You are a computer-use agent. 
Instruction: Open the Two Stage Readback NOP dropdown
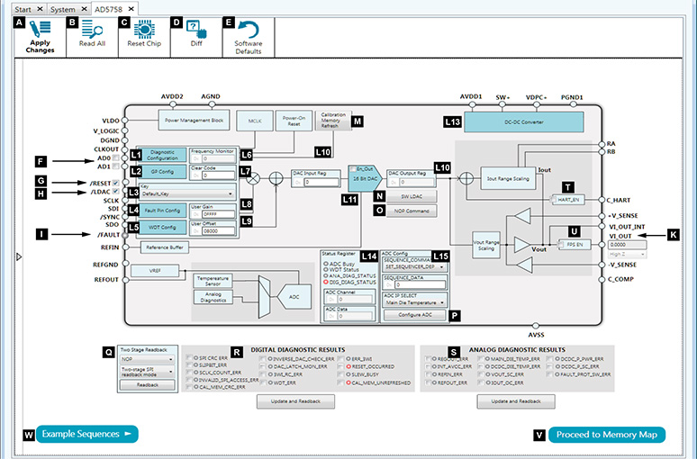coord(147,359)
